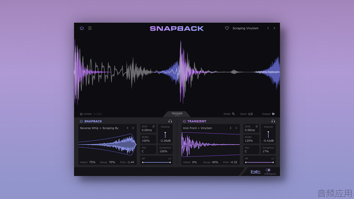Image resolution: width=354 pixels, height=199 pixels.
Task: Solo SNAPBACK with headphones icon
Action: click(x=170, y=121)
